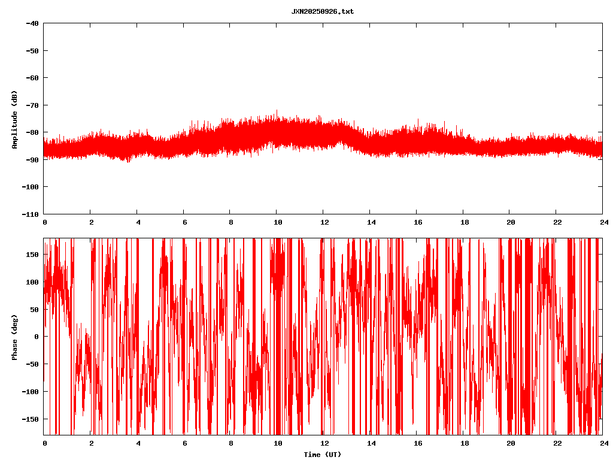Click hour 18 tick below phase plot
The height and width of the screenshot is (460, 613).
463,444
